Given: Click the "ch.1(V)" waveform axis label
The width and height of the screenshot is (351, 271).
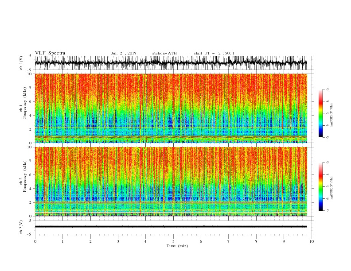Looking at the screenshot, I should point(21,63).
